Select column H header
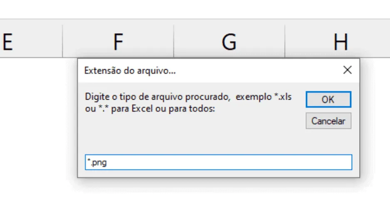The image size is (390, 208). [338, 41]
